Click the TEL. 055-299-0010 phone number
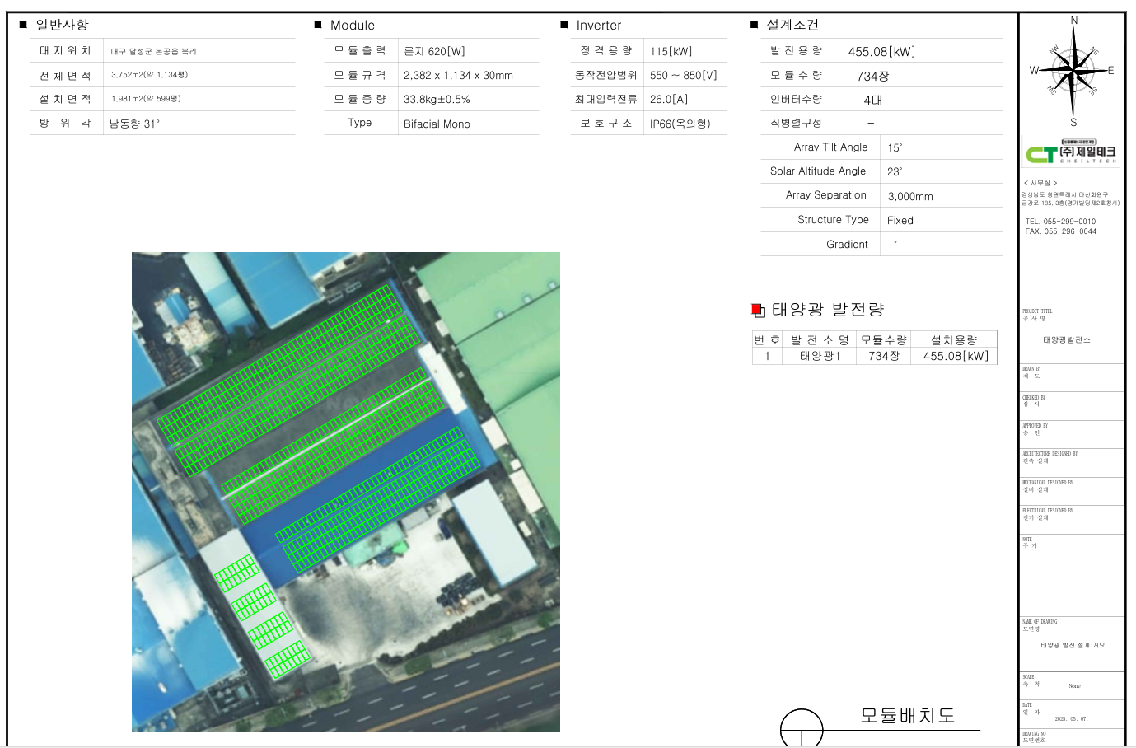Viewport: 1136px width, 748px height. (1060, 222)
